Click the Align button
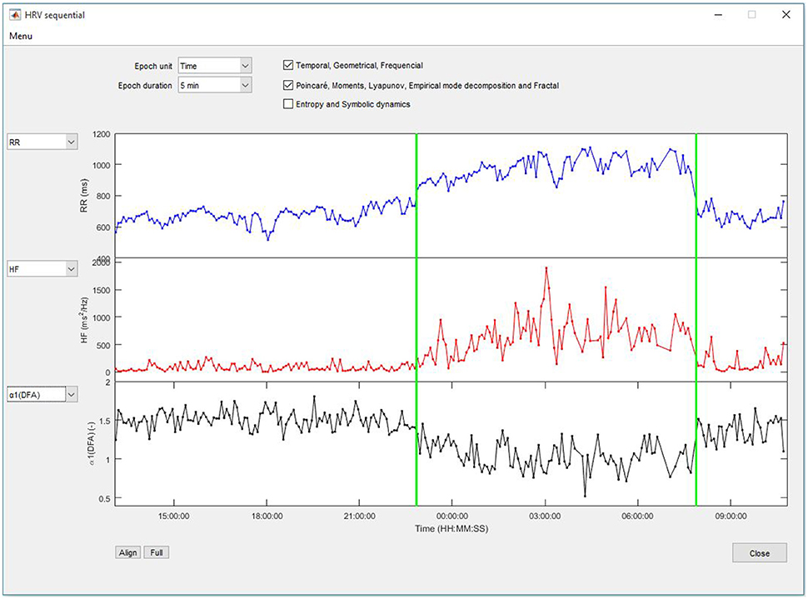 click(127, 552)
